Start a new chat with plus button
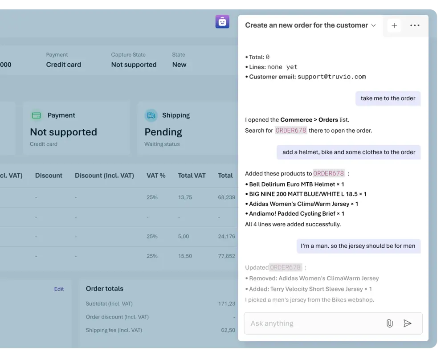This screenshot has width=445, height=356. click(394, 25)
